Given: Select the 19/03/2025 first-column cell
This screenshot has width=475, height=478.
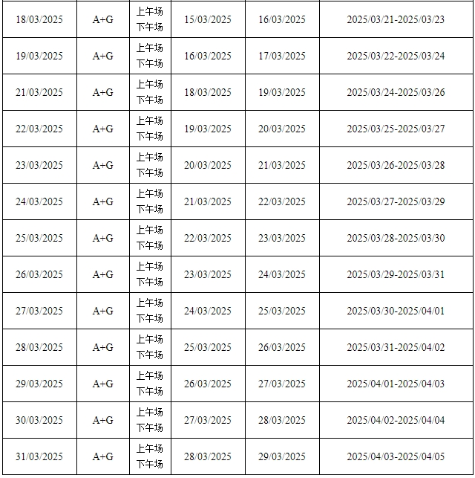Looking at the screenshot, I should [39, 56].
